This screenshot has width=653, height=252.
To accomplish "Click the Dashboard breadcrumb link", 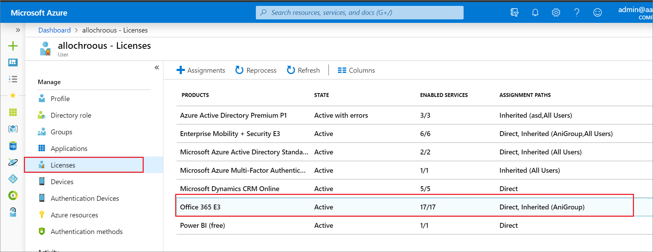I will pos(54,30).
